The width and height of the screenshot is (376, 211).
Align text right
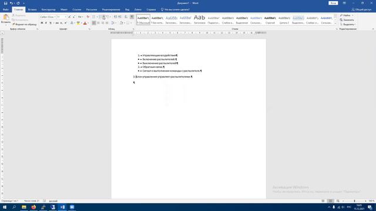click(103, 23)
